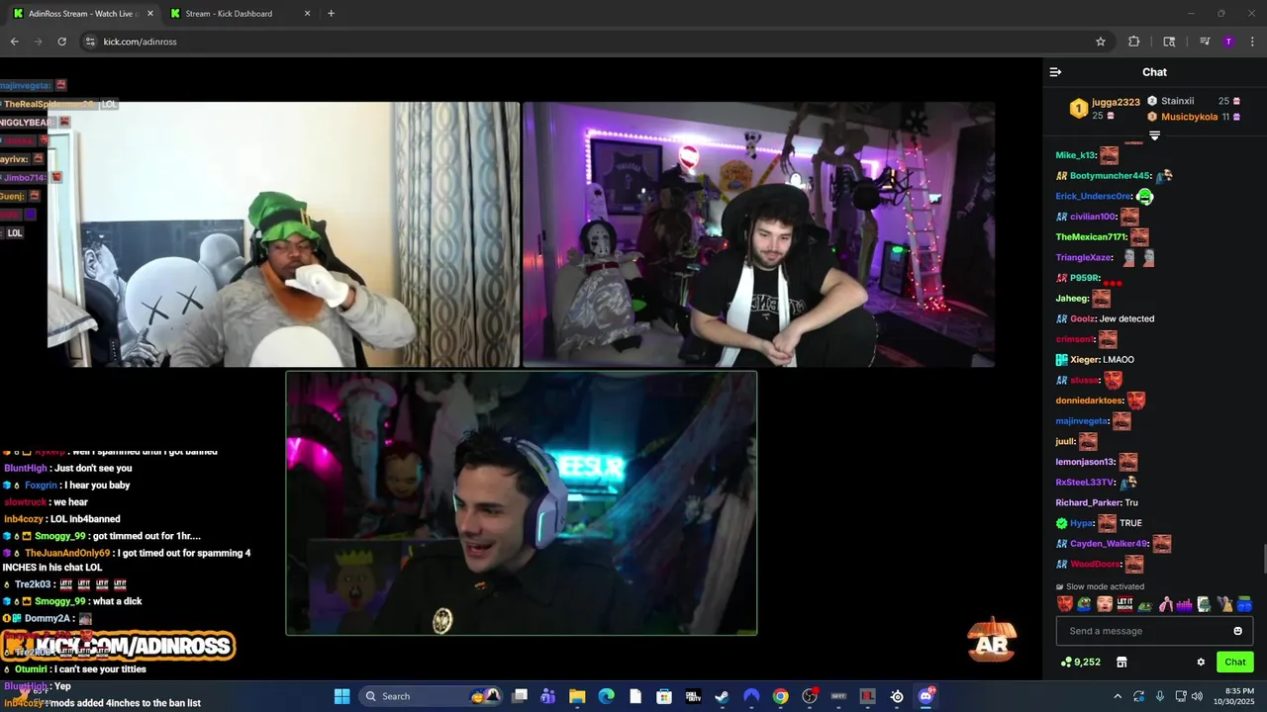Insert the red face quick emote
The width and height of the screenshot is (1267, 712).
(1064, 604)
